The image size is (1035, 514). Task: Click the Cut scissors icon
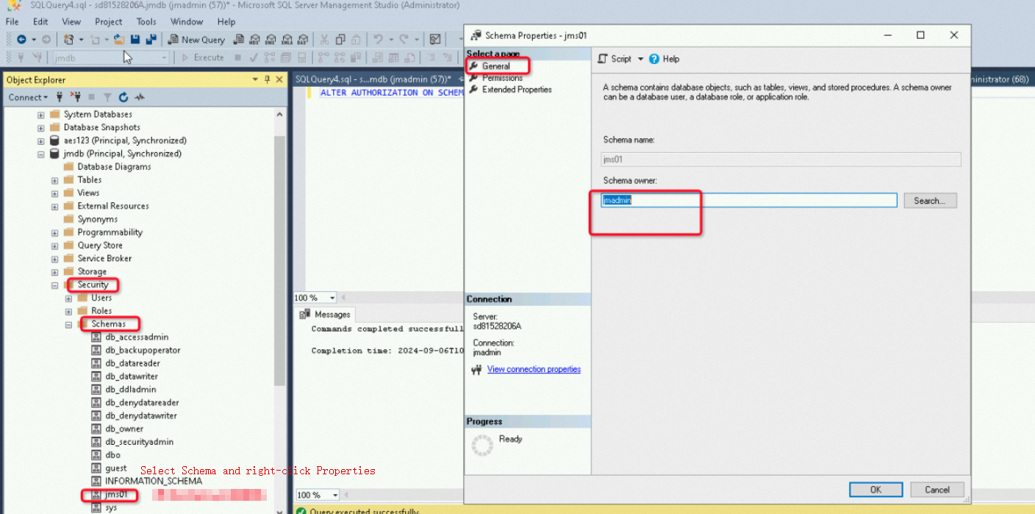point(324,40)
